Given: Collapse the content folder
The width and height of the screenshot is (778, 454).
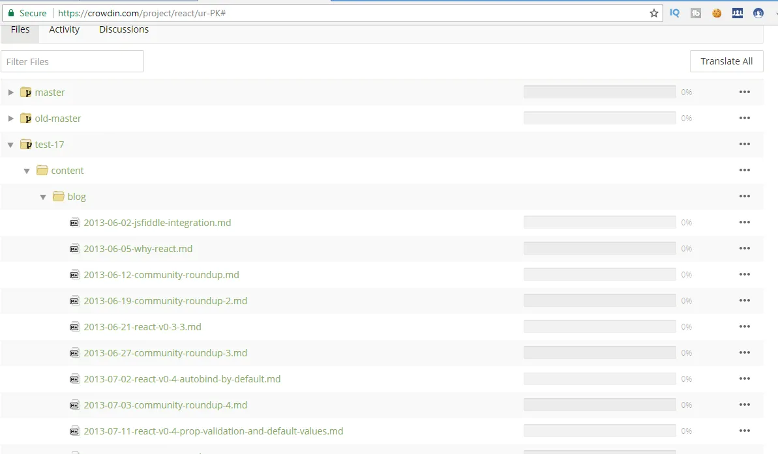Looking at the screenshot, I should (x=27, y=171).
